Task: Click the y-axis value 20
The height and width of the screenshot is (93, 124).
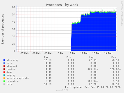Action: pyautogui.click(x=13, y=36)
